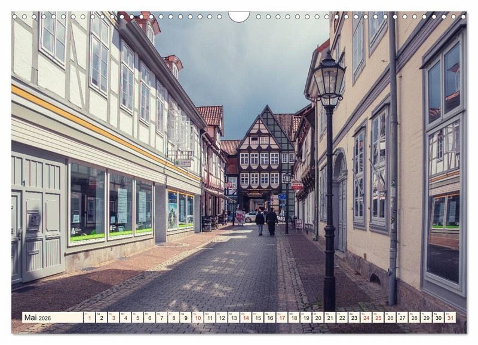Choose day 14 on the calendar strip
Screen dimensions: 478x345
tap(246, 317)
